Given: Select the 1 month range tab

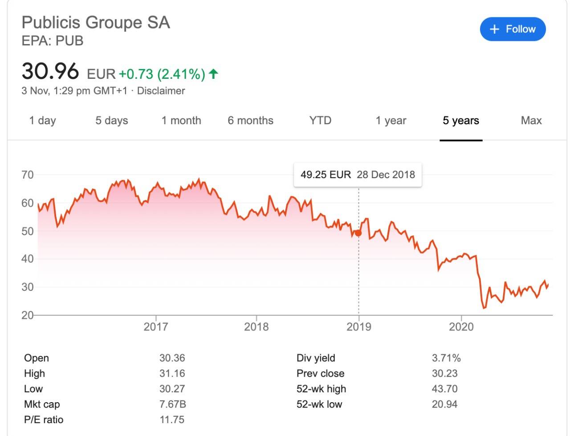Looking at the screenshot, I should [x=181, y=121].
